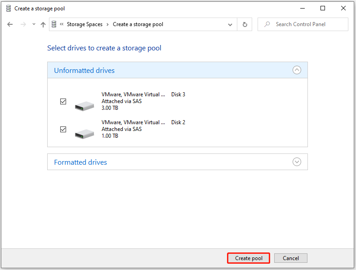Click the search magnifier icon
The width and height of the screenshot is (356, 270).
point(267,24)
